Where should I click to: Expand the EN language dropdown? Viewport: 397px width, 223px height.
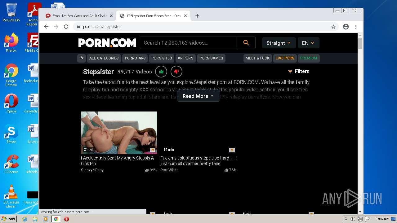click(x=308, y=43)
